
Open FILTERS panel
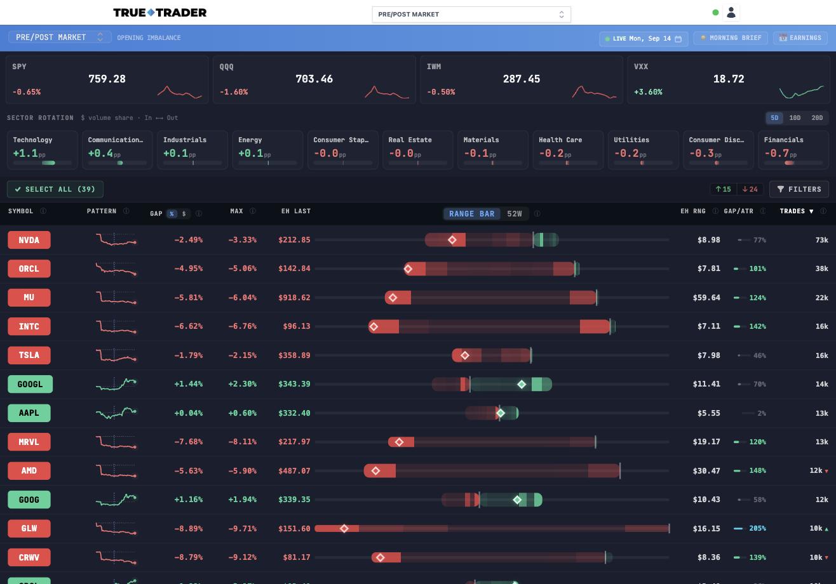pyautogui.click(x=799, y=189)
